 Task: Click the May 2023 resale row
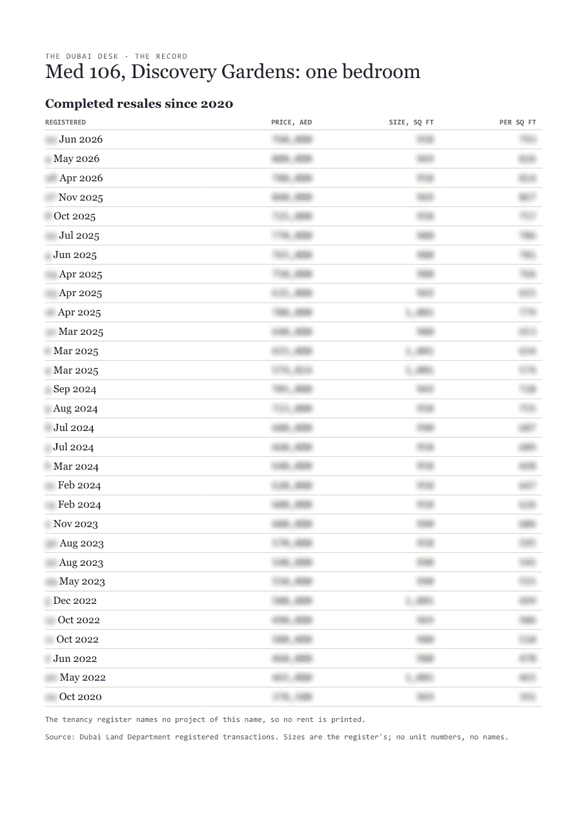294,581
